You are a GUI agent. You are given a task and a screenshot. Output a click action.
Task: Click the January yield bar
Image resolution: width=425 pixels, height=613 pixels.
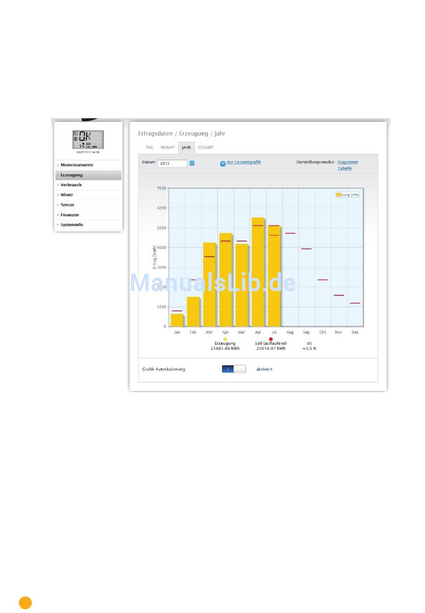(x=177, y=320)
